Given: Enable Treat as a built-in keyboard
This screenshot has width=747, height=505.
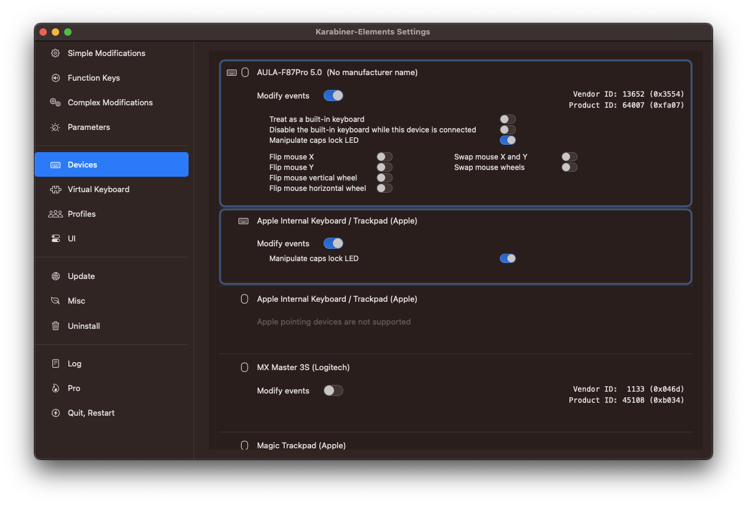Looking at the screenshot, I should click(508, 119).
